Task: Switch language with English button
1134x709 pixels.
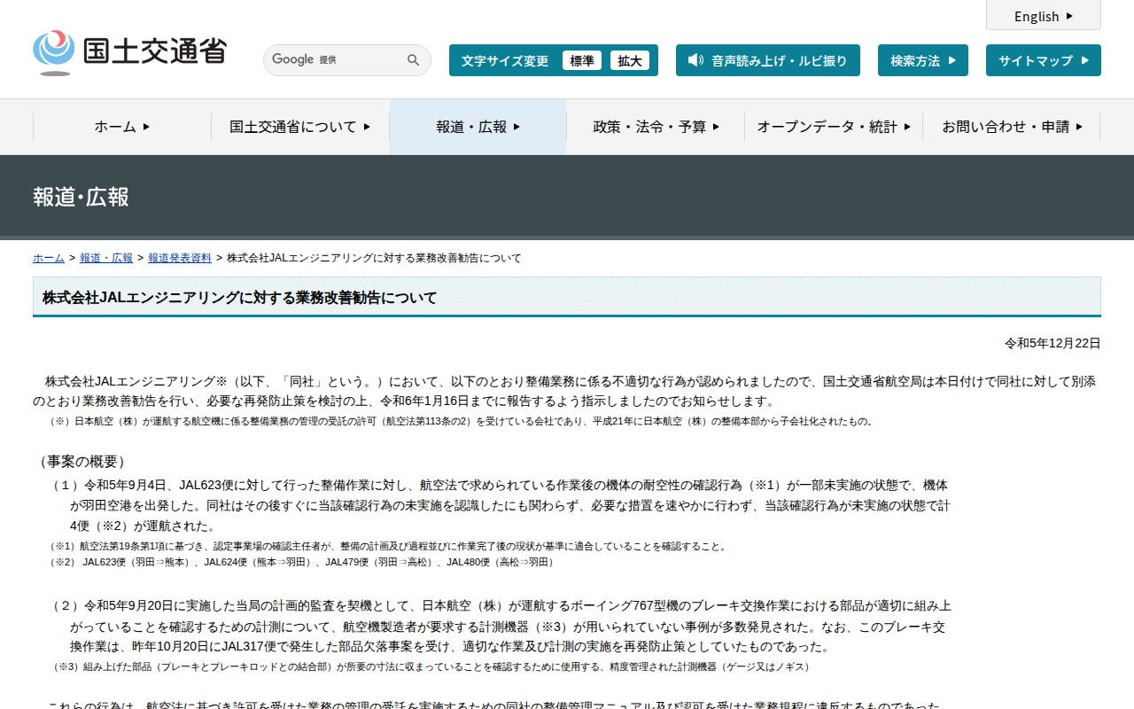Action: (x=1044, y=15)
